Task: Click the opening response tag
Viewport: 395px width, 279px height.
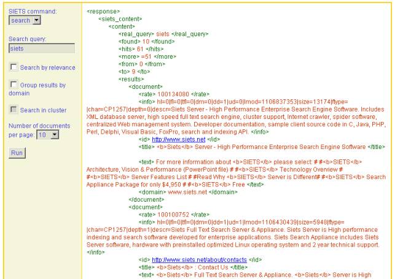Action: point(103,11)
